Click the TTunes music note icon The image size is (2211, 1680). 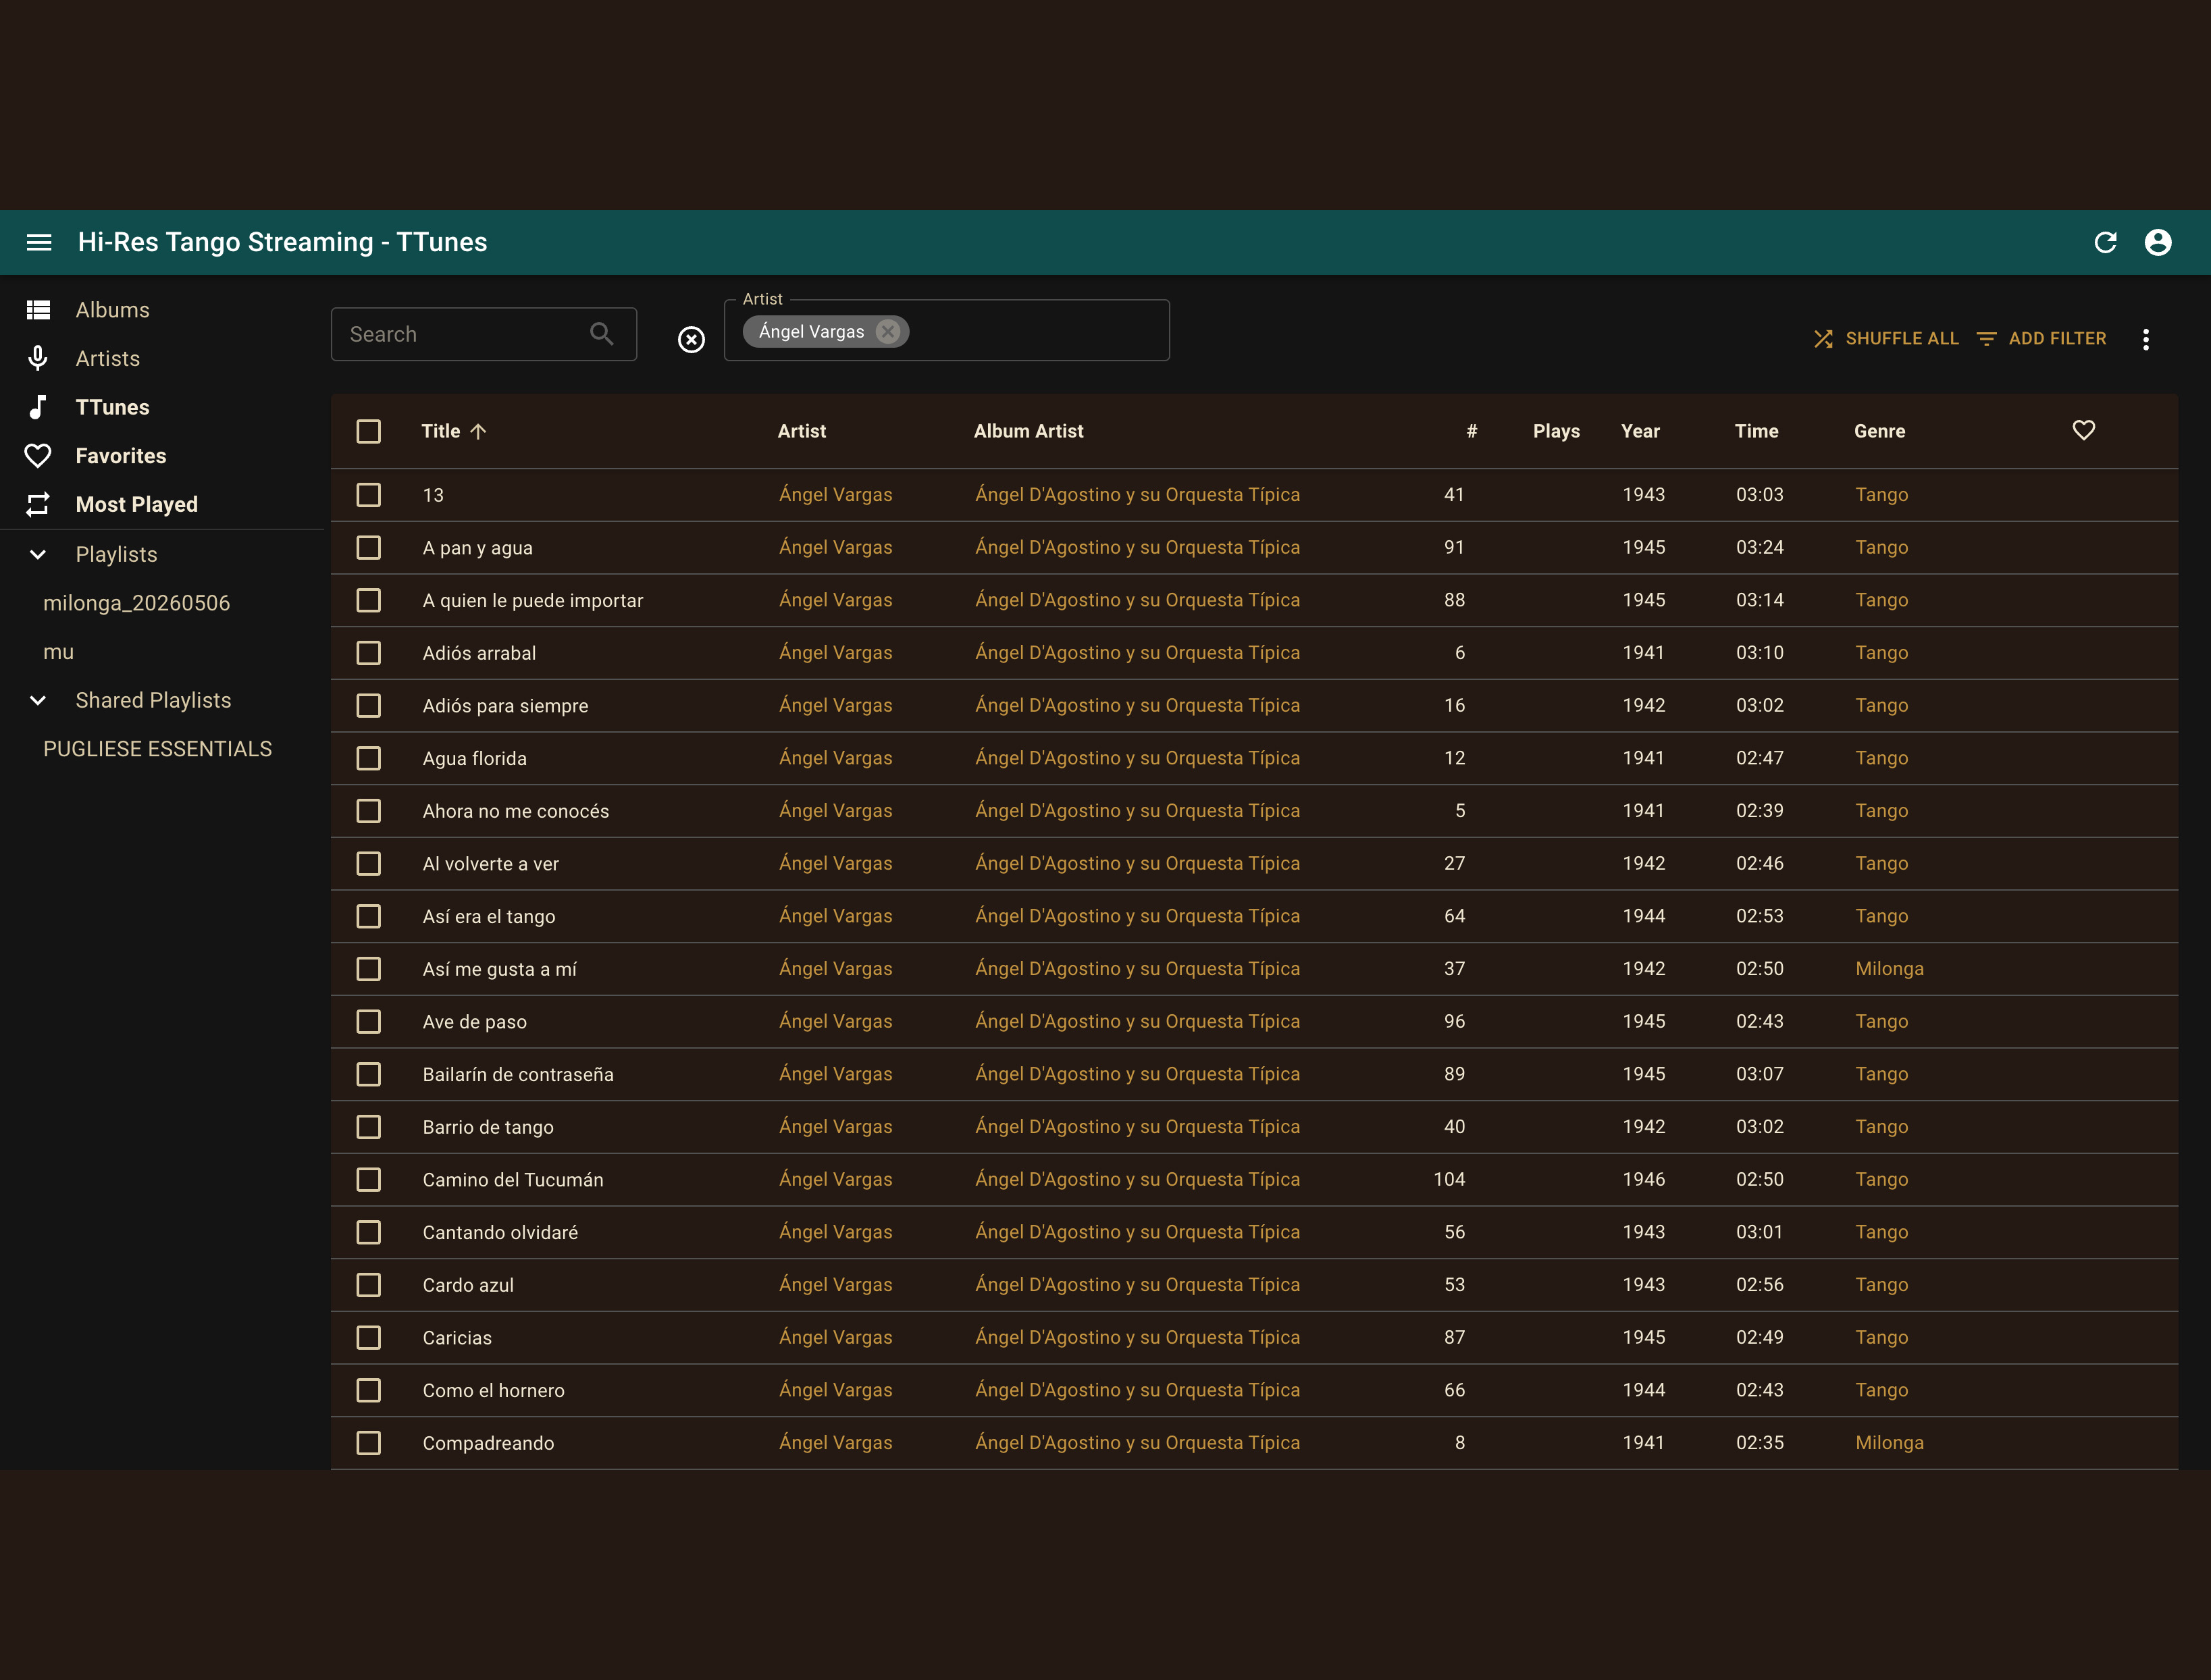(x=38, y=407)
